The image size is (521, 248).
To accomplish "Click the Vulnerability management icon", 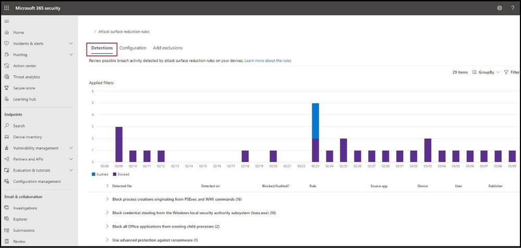I will pos(7,148).
